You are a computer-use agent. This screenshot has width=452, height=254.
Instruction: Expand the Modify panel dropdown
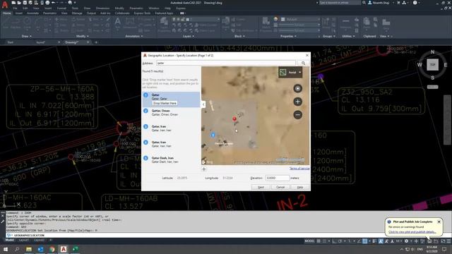pos(82,36)
